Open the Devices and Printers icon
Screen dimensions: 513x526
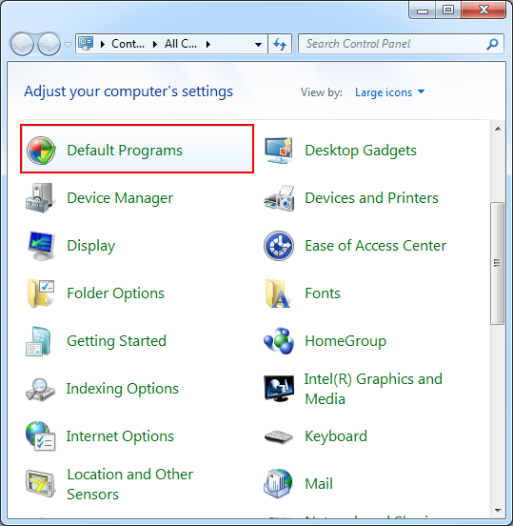pos(279,198)
